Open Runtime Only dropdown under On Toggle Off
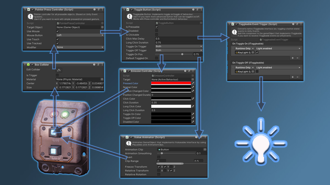 [x=244, y=67]
